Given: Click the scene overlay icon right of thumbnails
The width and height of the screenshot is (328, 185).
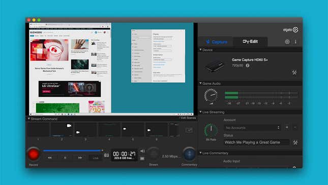Looking at the screenshot, I should pyautogui.click(x=189, y=130).
